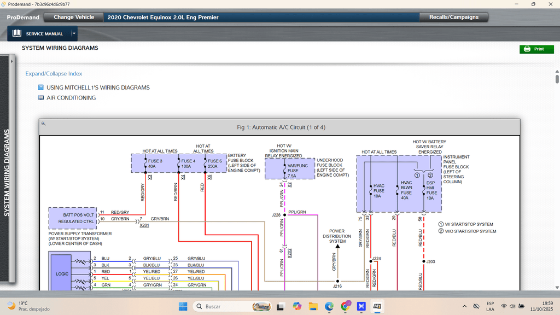The height and width of the screenshot is (315, 560).
Task: Expand the System Wiring Diagrams side panel
Action: pyautogui.click(x=8, y=172)
